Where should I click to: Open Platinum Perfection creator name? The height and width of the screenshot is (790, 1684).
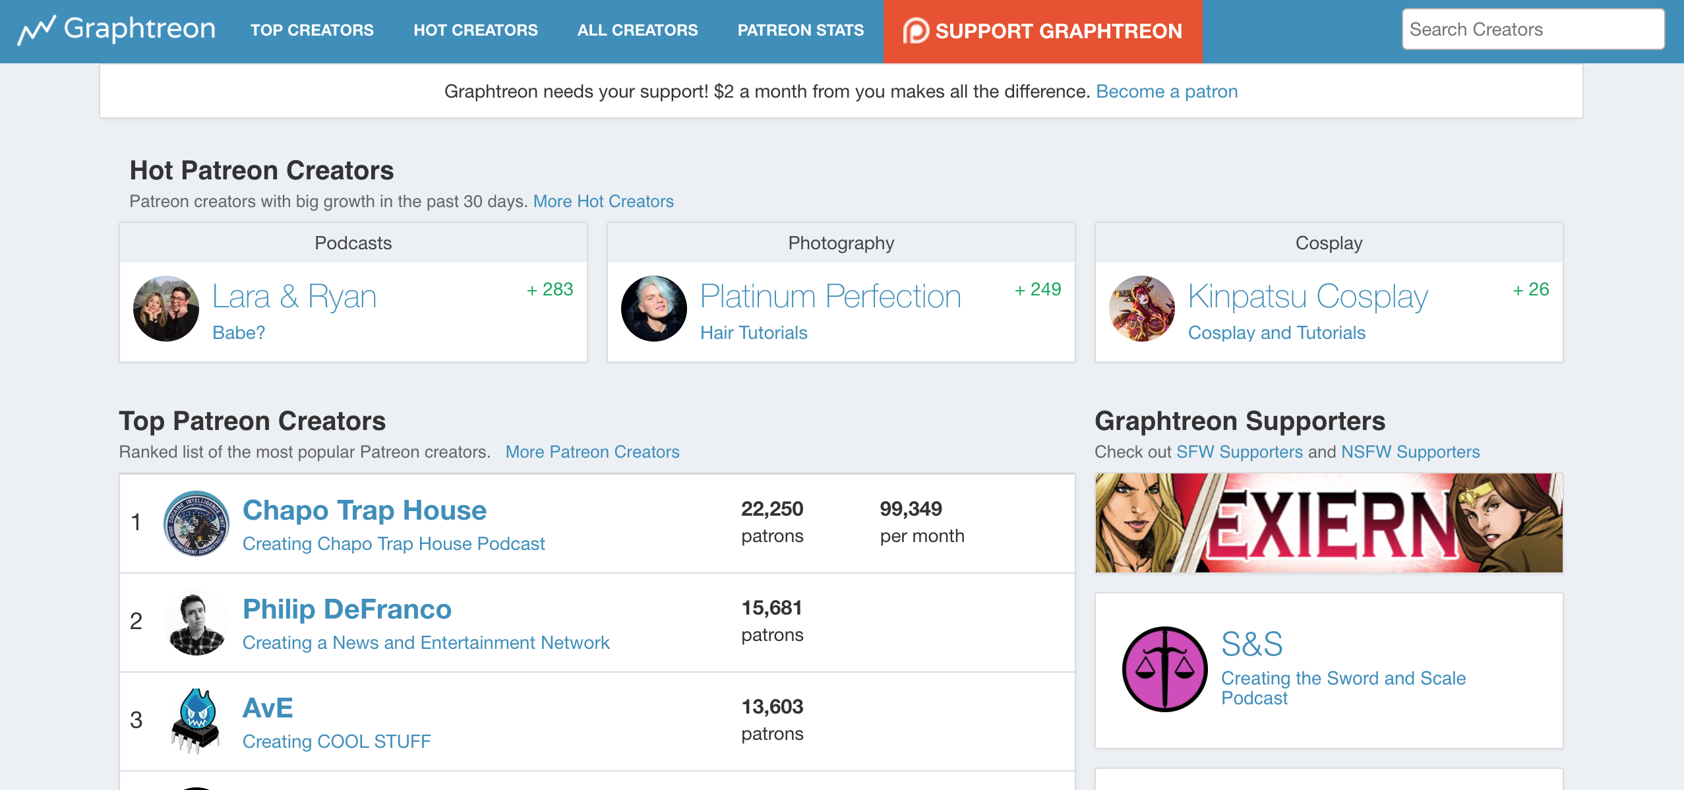831,297
